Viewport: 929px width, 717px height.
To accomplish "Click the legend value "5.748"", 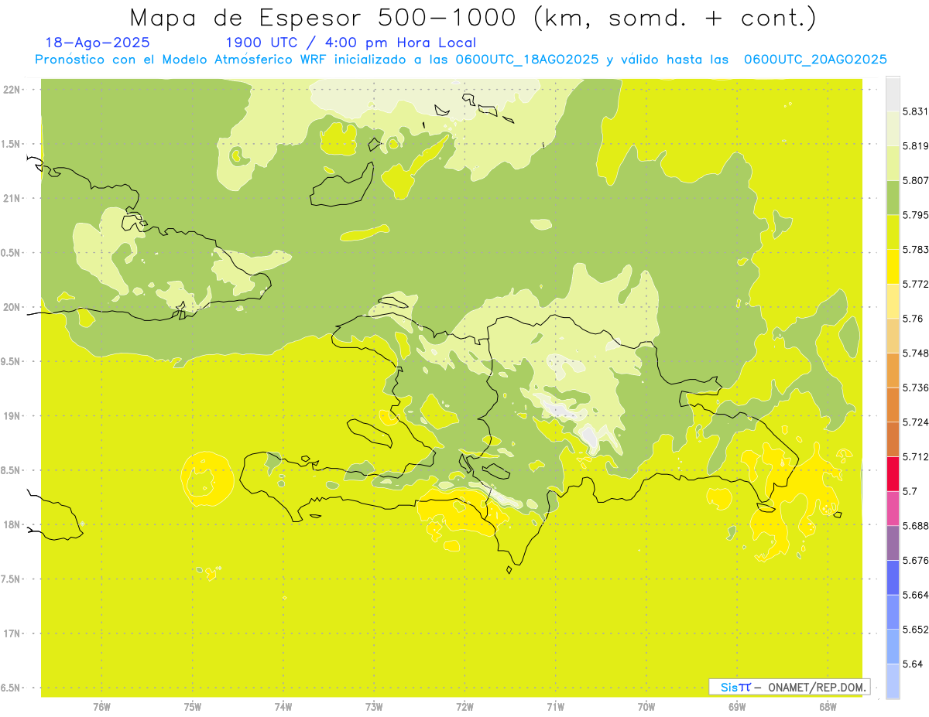I will point(915,353).
